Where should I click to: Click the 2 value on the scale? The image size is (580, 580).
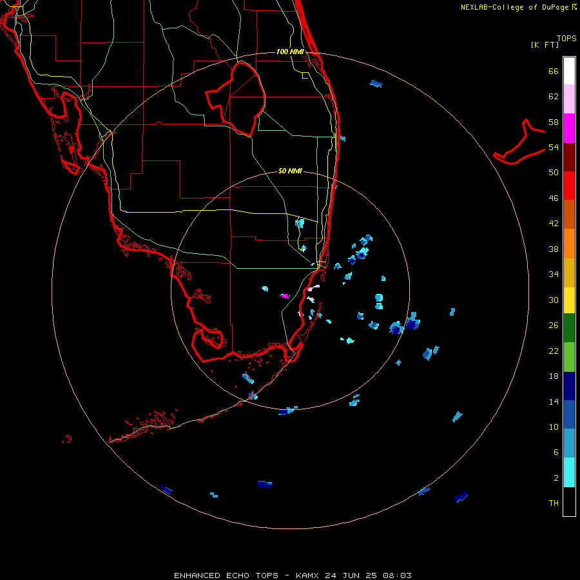coord(556,478)
